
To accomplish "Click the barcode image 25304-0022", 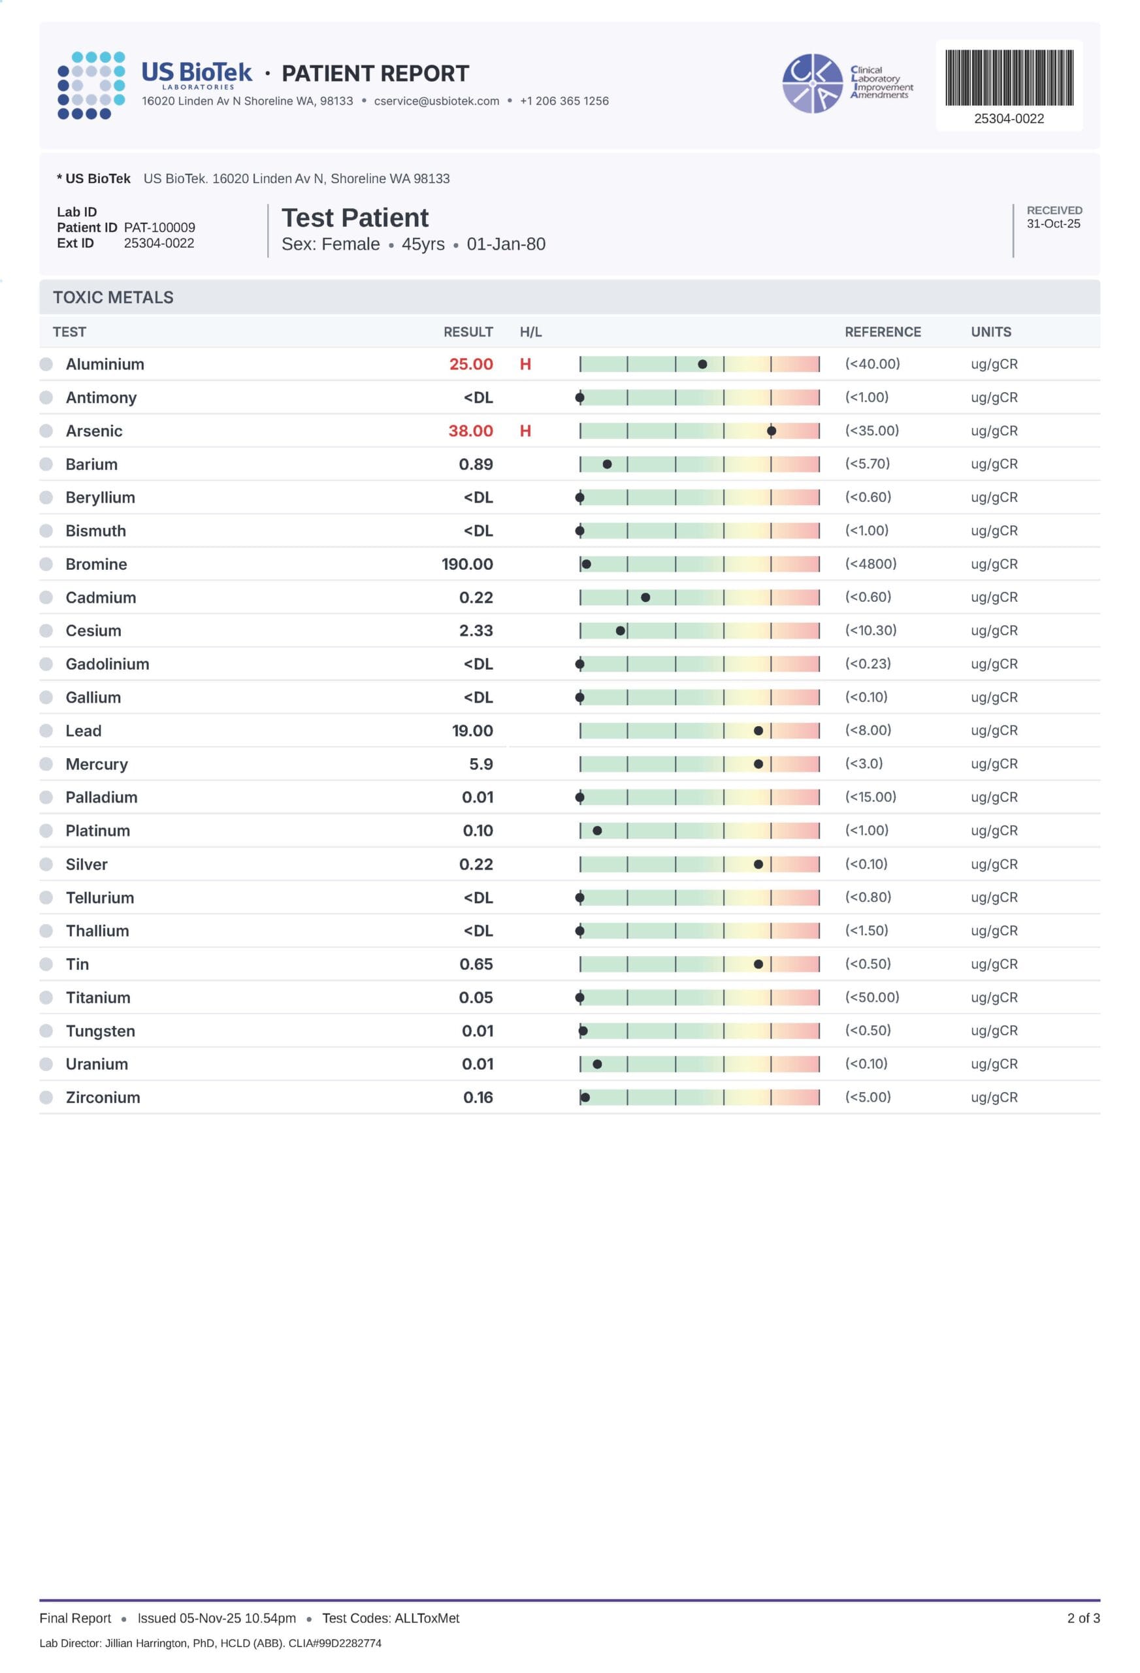I will (x=1008, y=78).
